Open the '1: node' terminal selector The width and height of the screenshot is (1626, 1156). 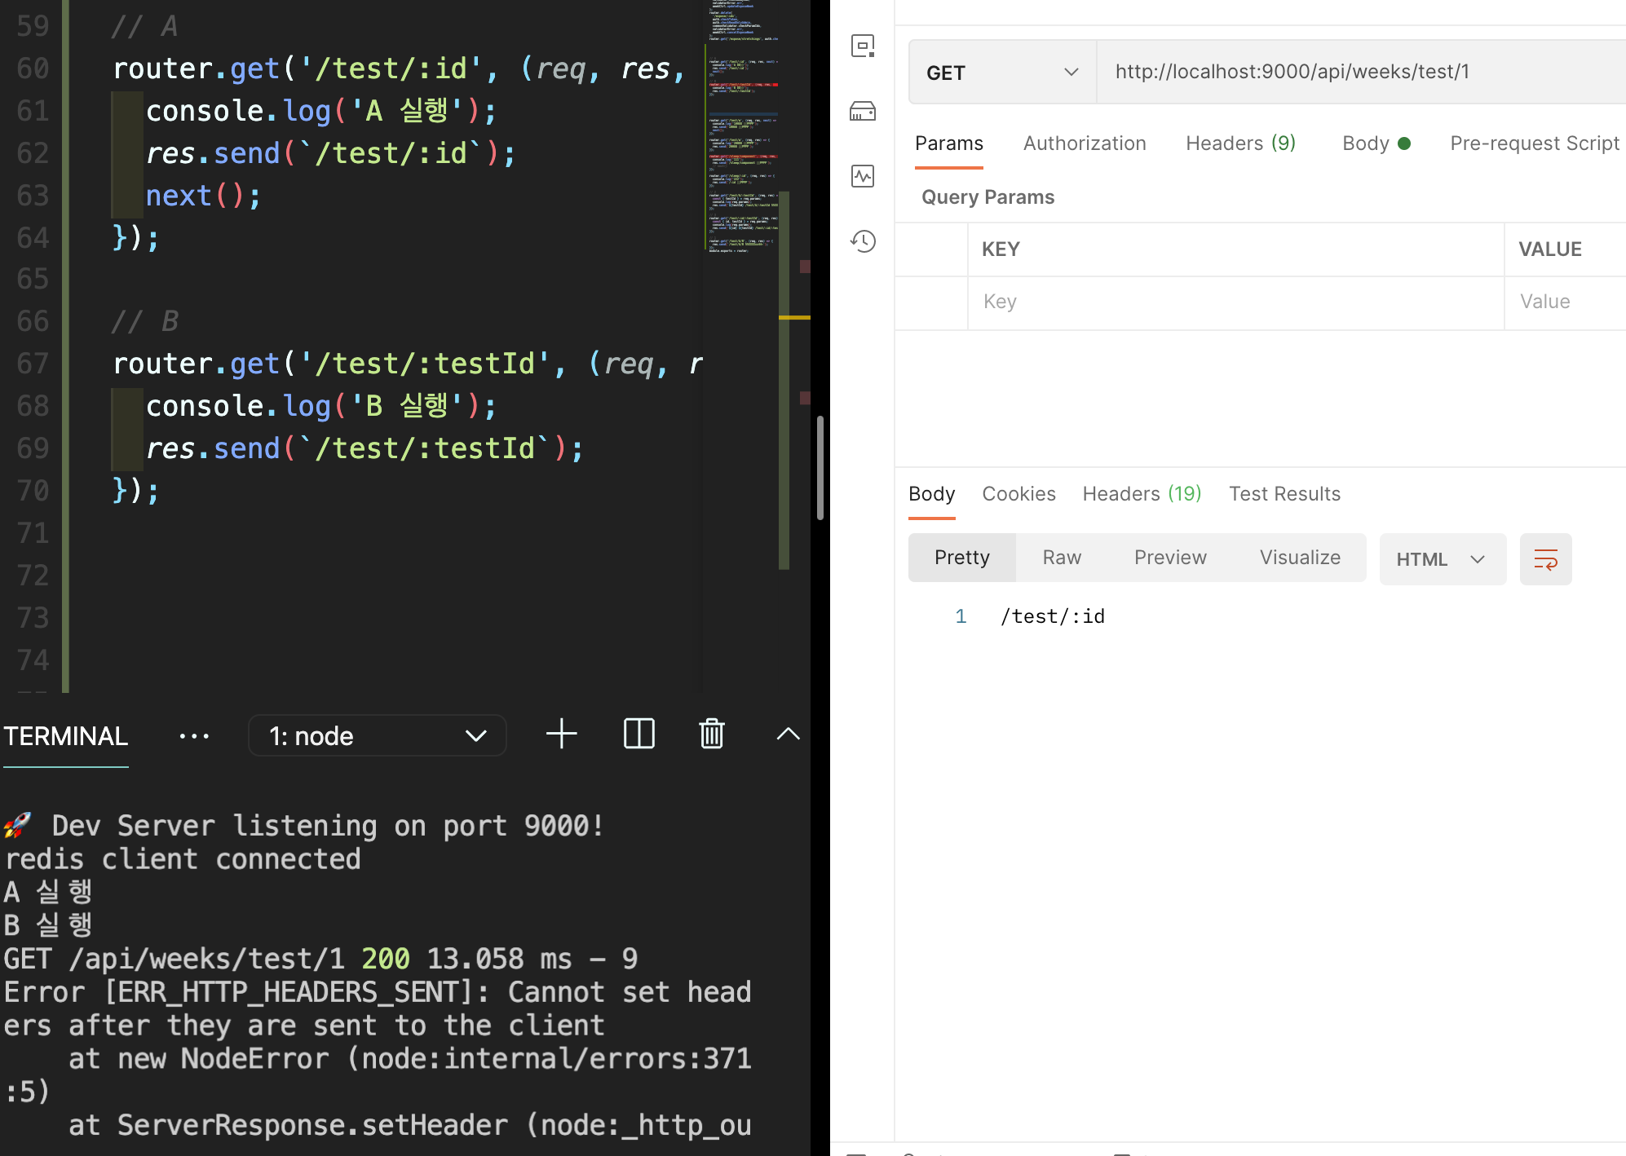pyautogui.click(x=377, y=736)
